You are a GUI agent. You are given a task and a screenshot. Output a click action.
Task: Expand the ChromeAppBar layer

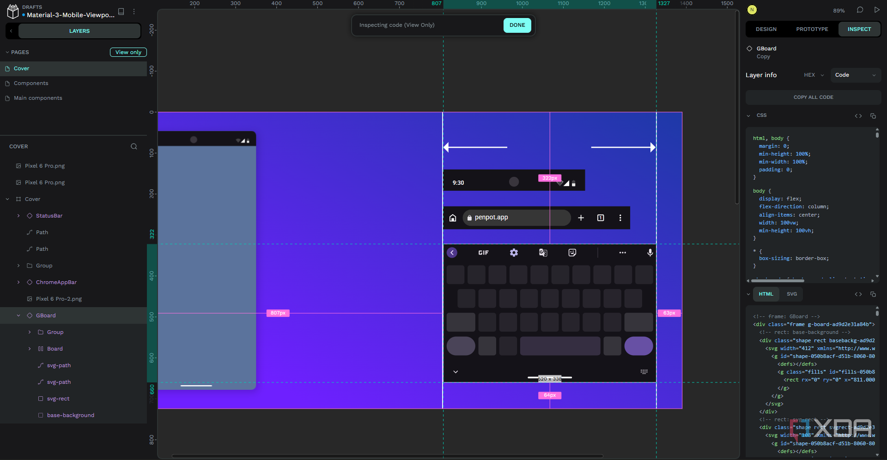[18, 282]
